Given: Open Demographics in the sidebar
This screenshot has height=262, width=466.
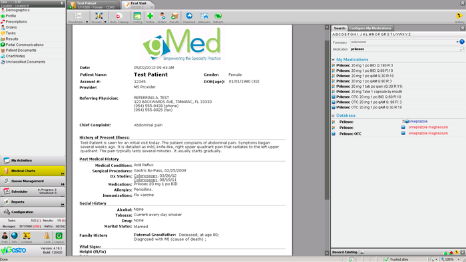Looking at the screenshot, I should [17, 10].
